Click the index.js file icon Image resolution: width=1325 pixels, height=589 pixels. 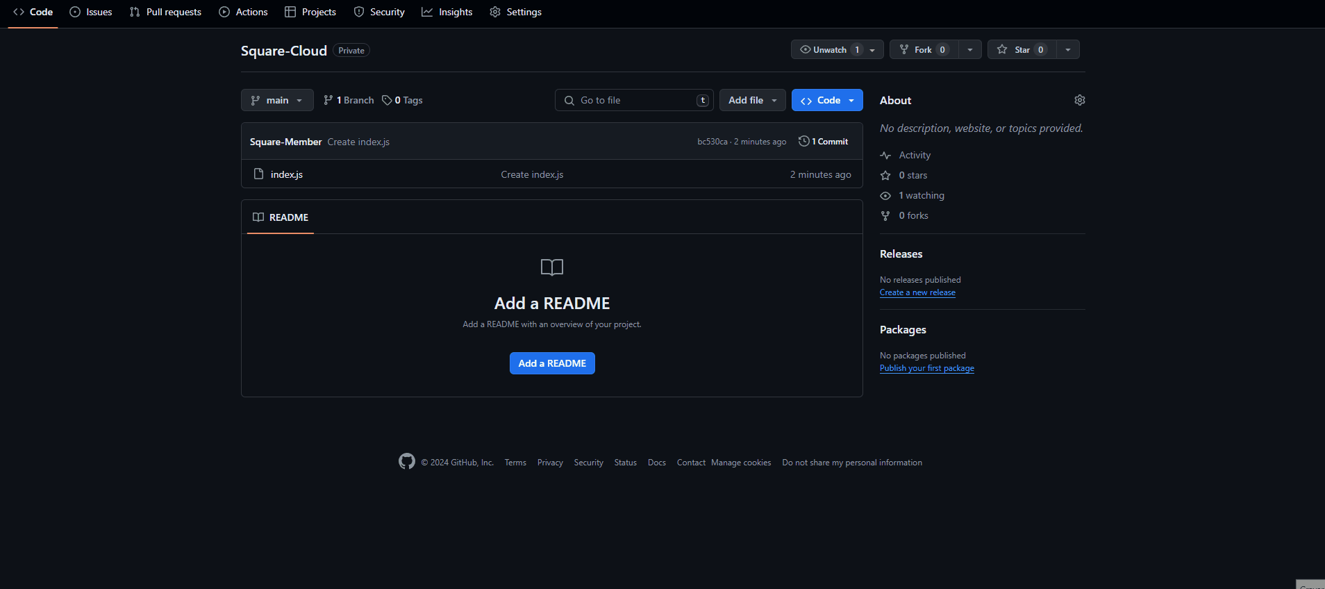click(x=259, y=174)
